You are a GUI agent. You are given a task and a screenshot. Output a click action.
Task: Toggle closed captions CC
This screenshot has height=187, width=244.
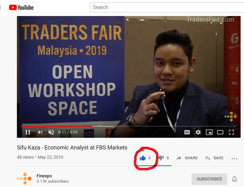[187, 132]
